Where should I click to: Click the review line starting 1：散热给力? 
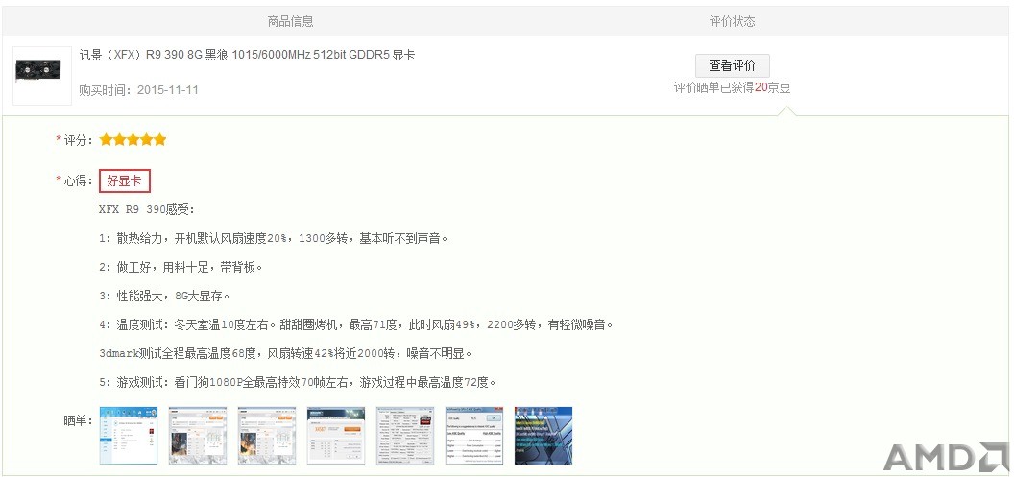[x=273, y=238]
